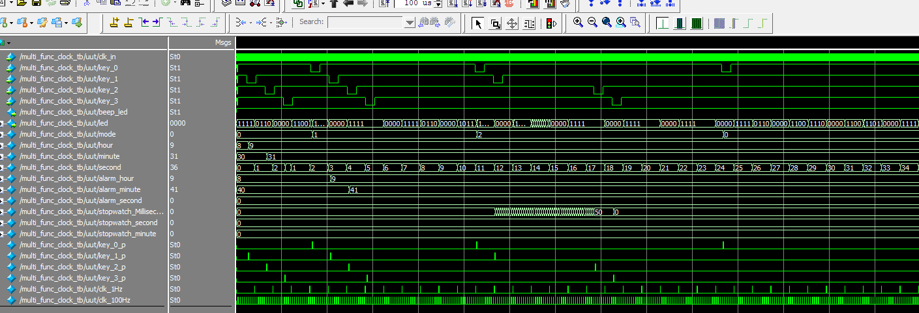The height and width of the screenshot is (313, 919).
Task: Click Zoom In on Active Cursor icon
Action: tap(621, 23)
